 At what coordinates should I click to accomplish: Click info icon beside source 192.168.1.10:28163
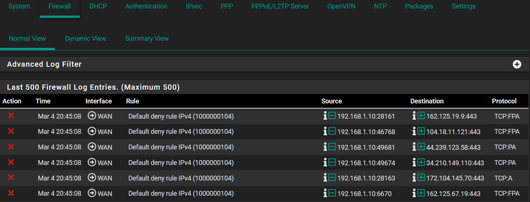point(325,178)
